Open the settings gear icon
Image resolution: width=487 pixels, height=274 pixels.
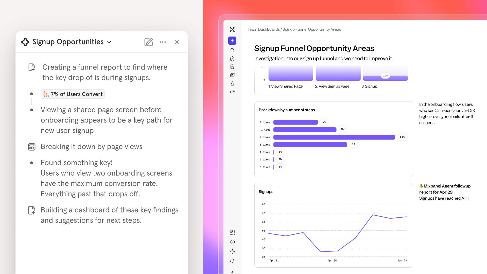pos(233,251)
